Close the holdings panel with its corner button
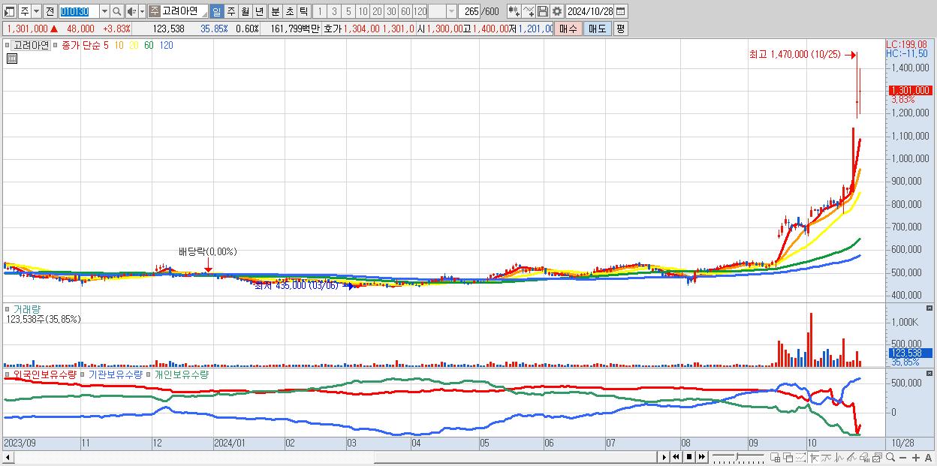This screenshot has width=937, height=466. pyautogui.click(x=929, y=373)
